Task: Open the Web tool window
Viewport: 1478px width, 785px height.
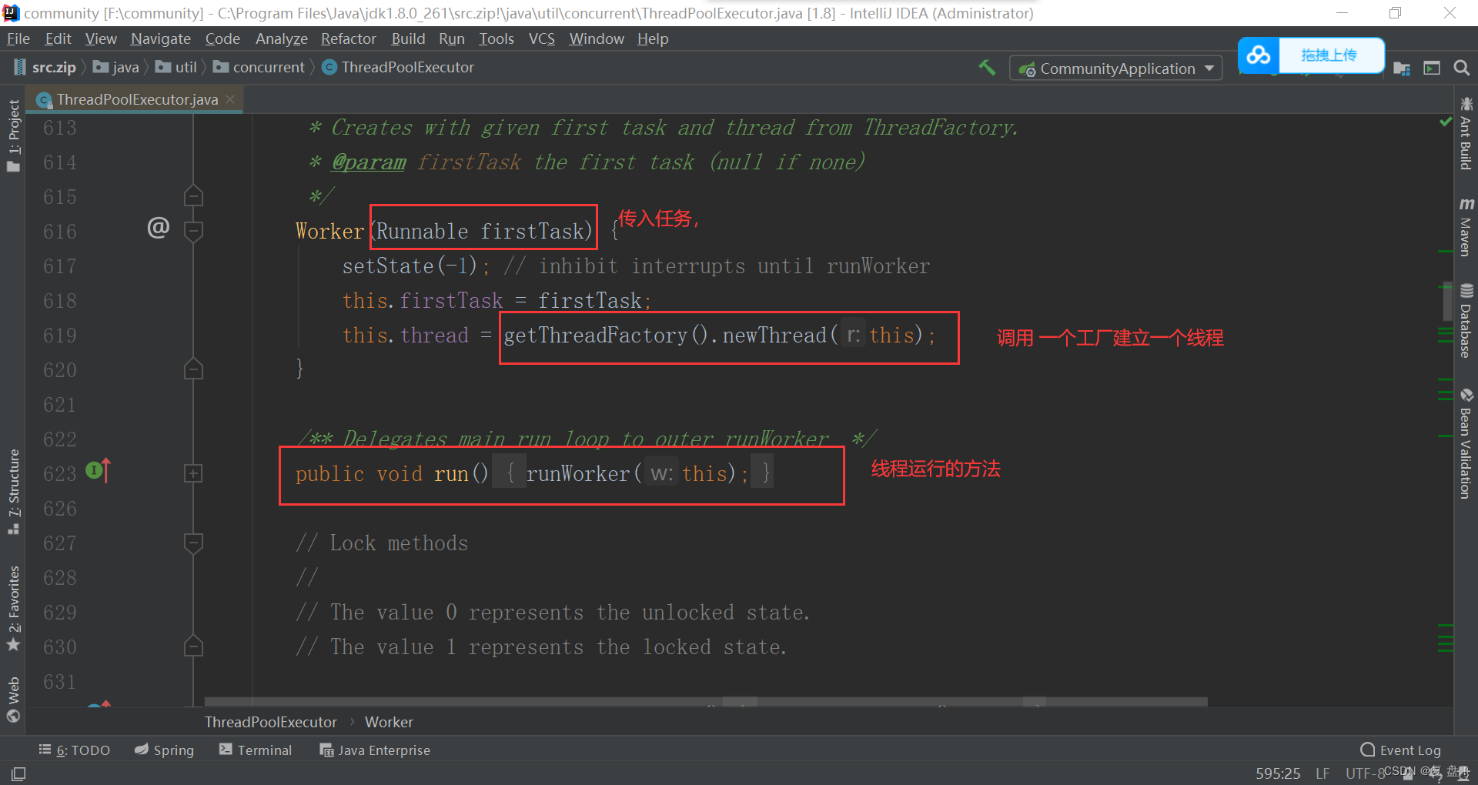Action: pos(13,700)
